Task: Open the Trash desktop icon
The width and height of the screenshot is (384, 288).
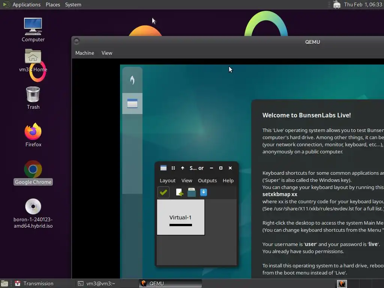Action: coord(33,98)
